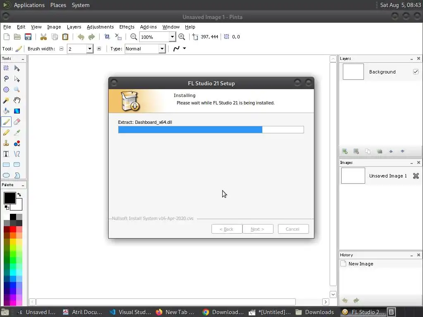
Task: Select the Ellipse Select tool
Action: (6, 90)
